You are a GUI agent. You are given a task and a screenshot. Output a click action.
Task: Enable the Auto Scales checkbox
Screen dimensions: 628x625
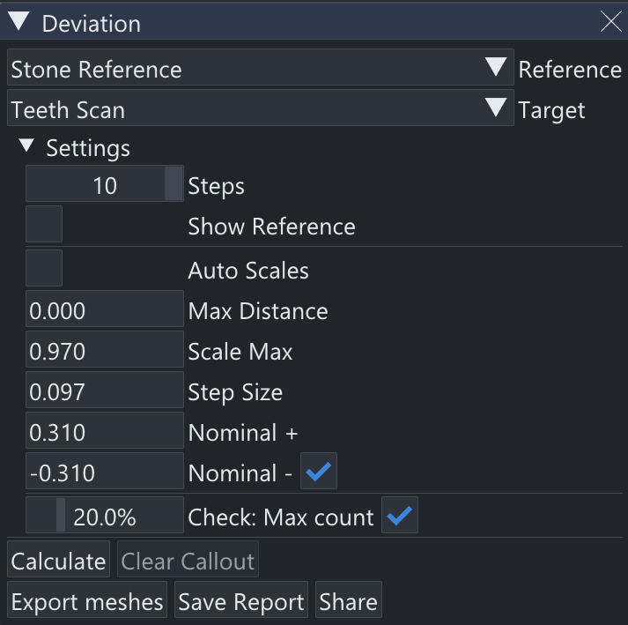pyautogui.click(x=44, y=268)
